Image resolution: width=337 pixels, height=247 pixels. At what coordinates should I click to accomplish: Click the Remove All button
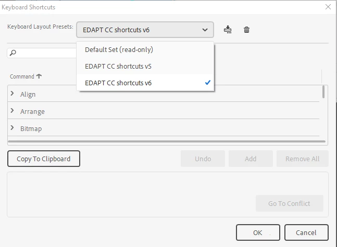click(303, 159)
